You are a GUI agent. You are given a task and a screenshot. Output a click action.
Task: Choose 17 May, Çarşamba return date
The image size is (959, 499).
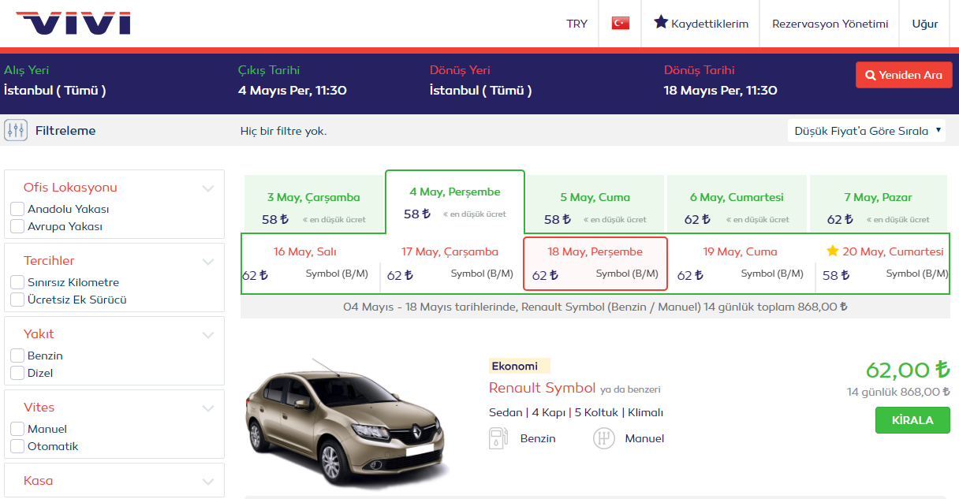(451, 264)
